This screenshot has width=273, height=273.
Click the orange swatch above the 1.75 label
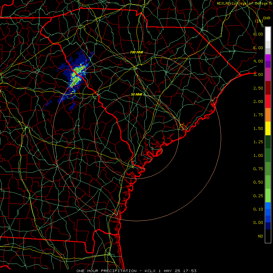[x=268, y=115]
